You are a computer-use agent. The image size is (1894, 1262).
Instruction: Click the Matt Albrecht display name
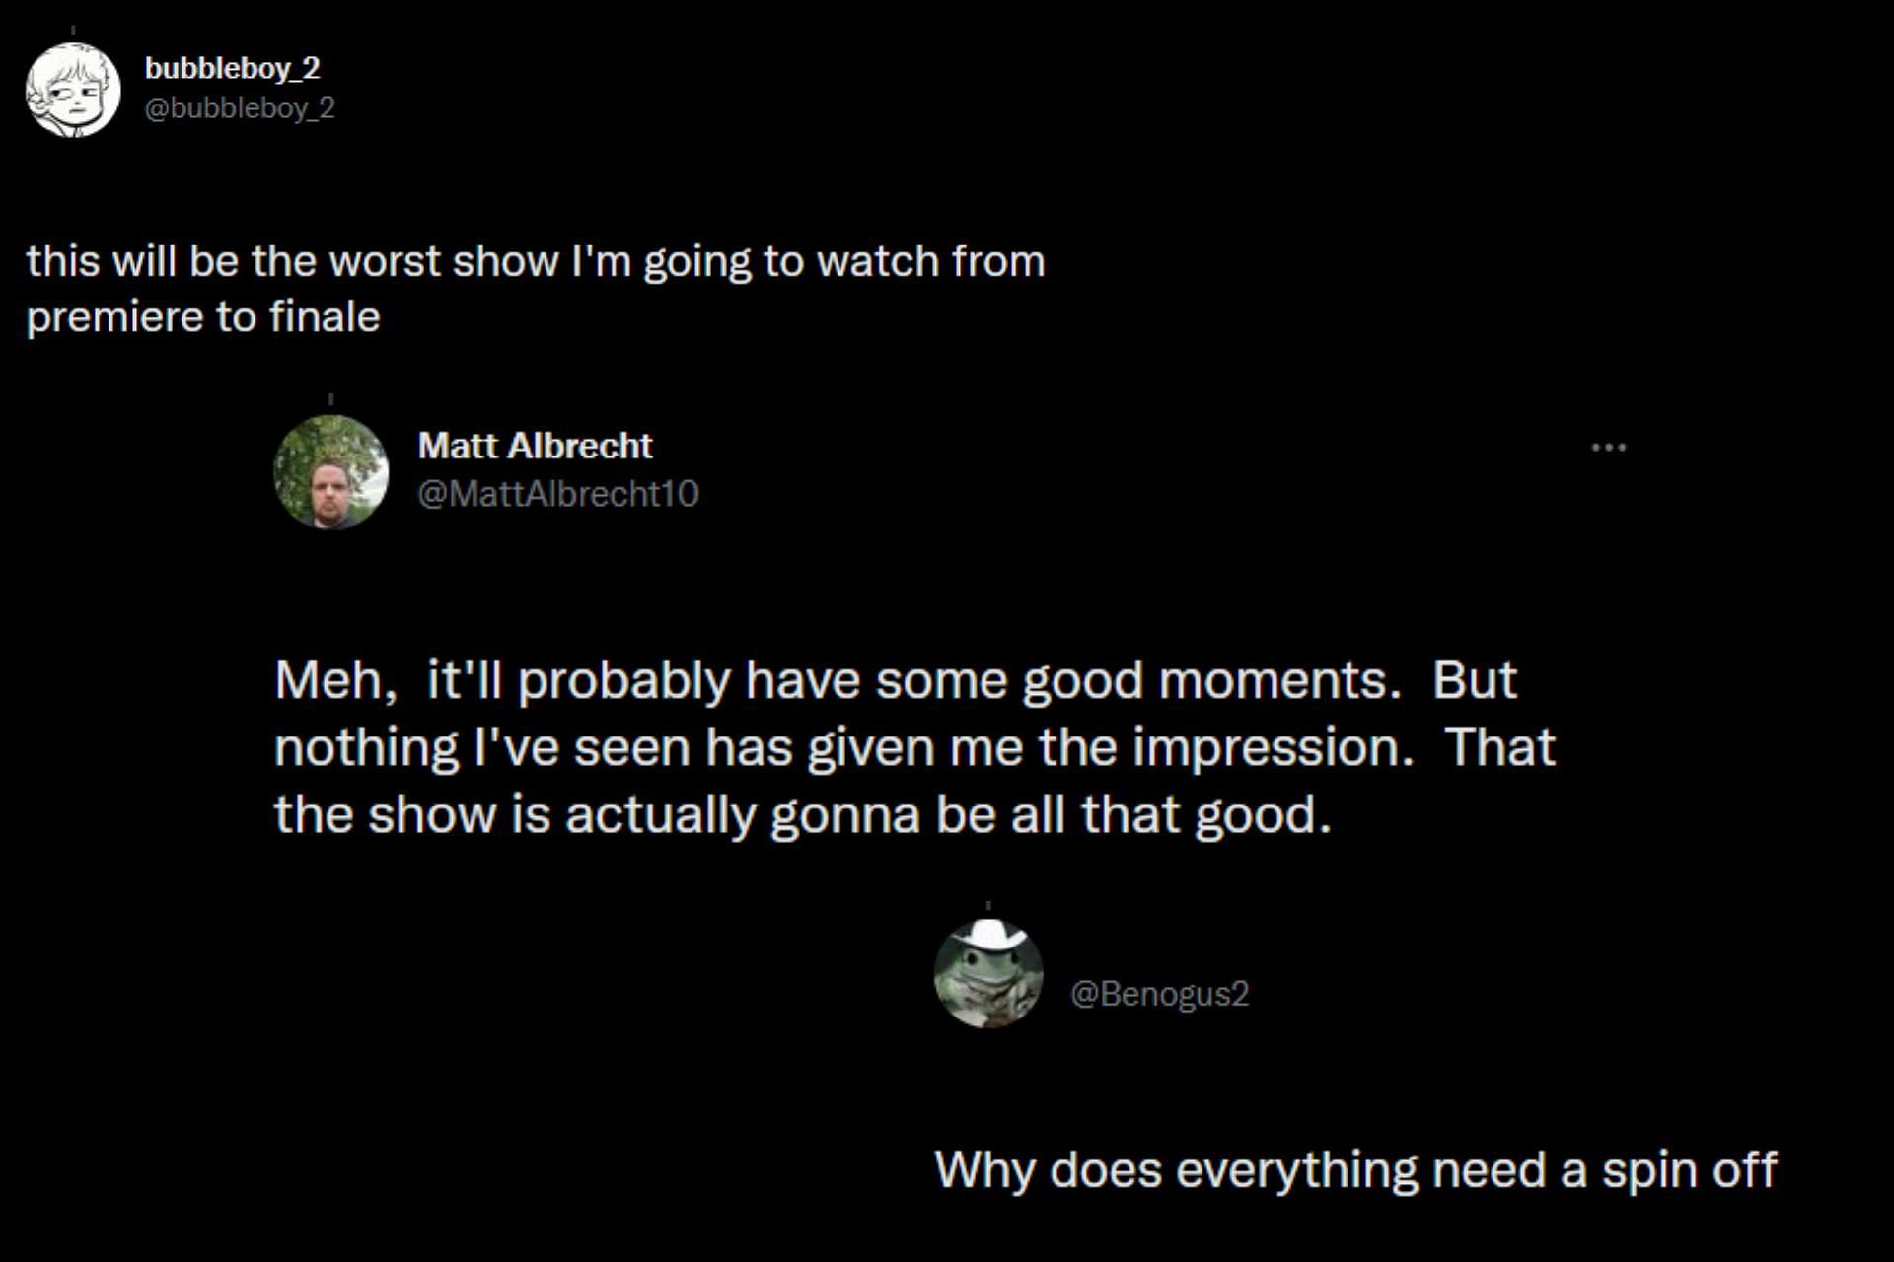click(535, 446)
